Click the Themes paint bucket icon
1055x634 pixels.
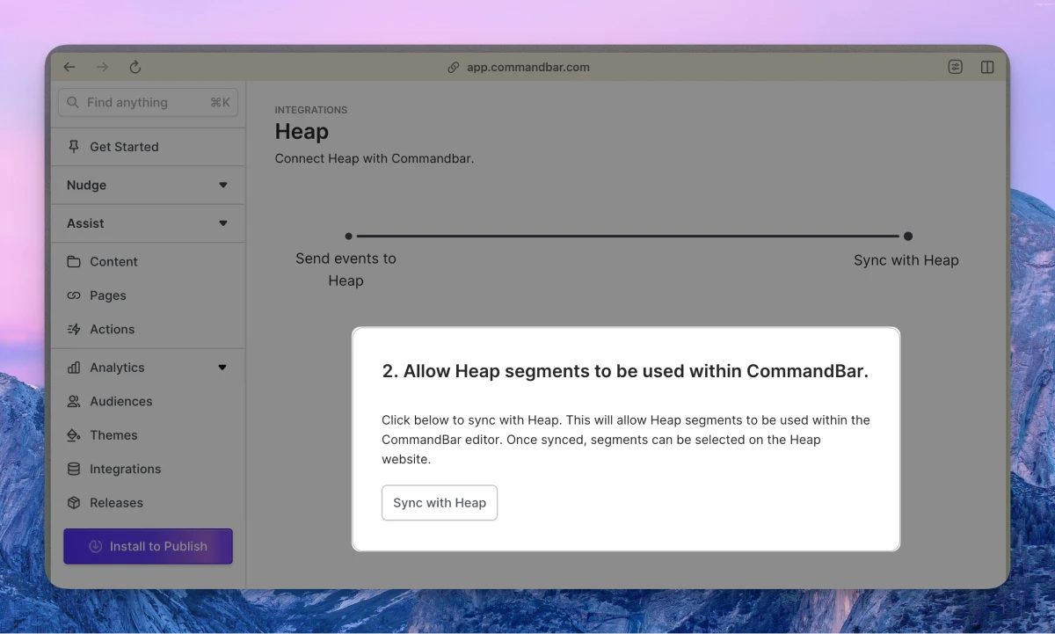(74, 435)
